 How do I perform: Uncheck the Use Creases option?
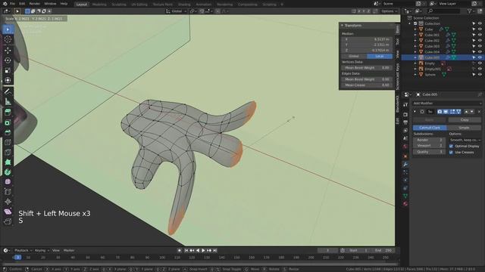click(x=451, y=153)
